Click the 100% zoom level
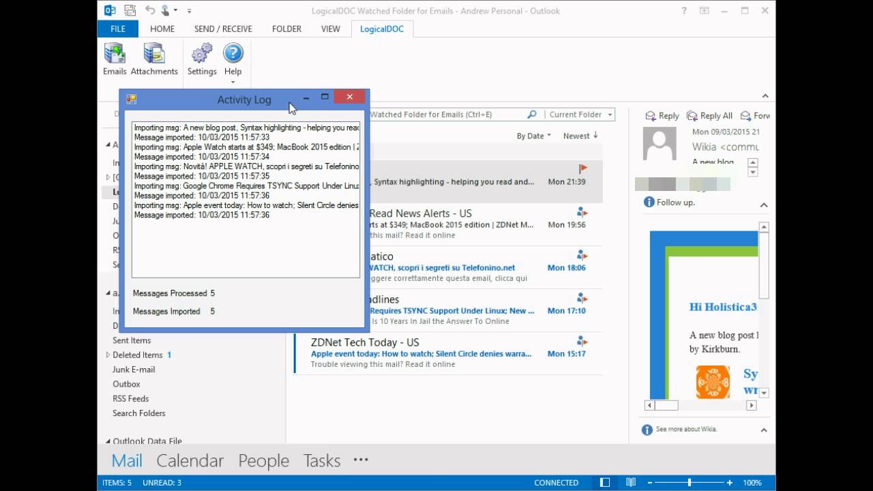873x491 pixels. tap(752, 482)
